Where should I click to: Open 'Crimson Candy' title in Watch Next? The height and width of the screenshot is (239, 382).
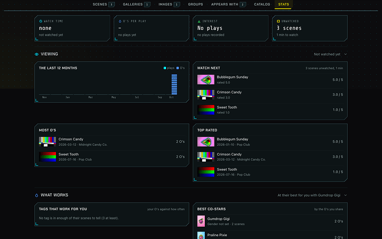(229, 92)
